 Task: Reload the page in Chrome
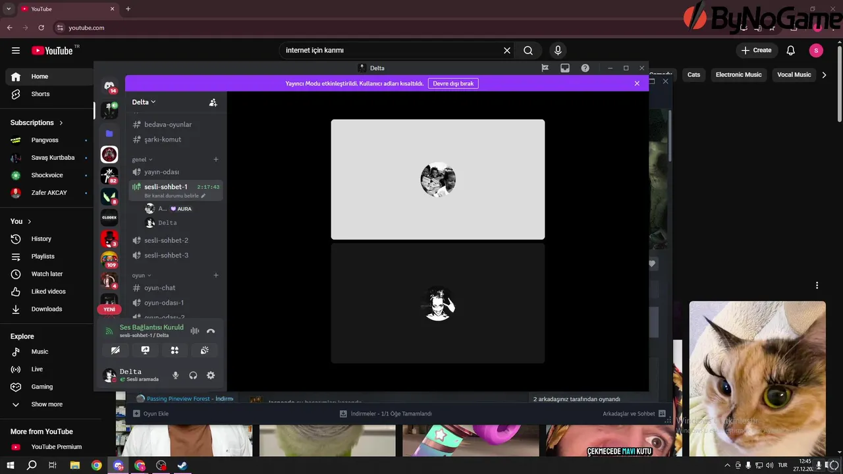coord(41,28)
